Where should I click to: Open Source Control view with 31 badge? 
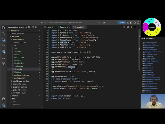3,40
